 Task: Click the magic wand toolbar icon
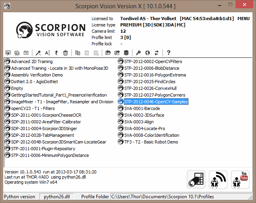[x=38, y=53]
